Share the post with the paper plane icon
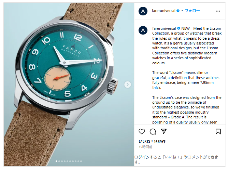The height and width of the screenshot is (169, 229). coord(163,131)
